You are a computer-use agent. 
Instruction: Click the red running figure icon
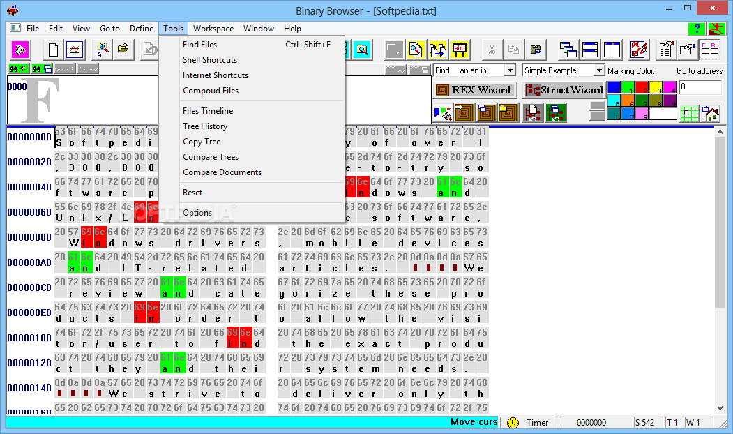pos(716,29)
